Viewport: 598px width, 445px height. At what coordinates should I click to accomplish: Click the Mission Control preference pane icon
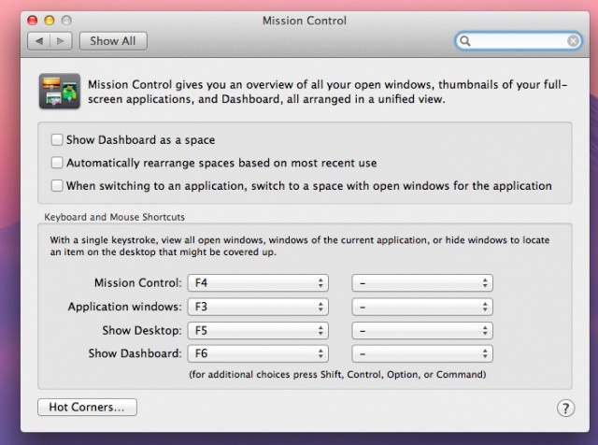coord(60,92)
